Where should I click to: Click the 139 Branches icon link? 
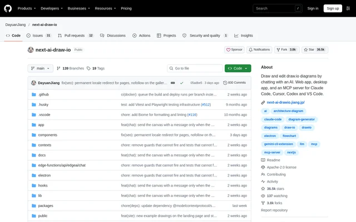tap(58, 68)
